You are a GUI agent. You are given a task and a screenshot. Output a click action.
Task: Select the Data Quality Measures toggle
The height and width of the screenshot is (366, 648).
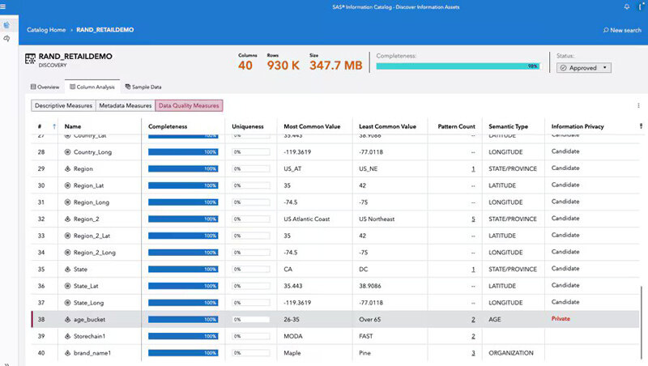point(189,106)
